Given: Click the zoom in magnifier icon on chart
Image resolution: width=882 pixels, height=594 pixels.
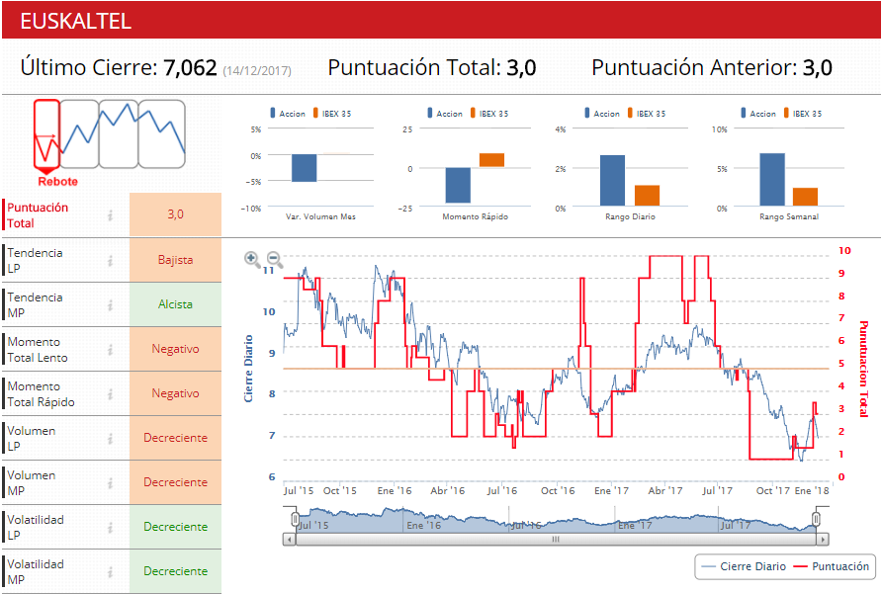Looking at the screenshot, I should (x=252, y=259).
